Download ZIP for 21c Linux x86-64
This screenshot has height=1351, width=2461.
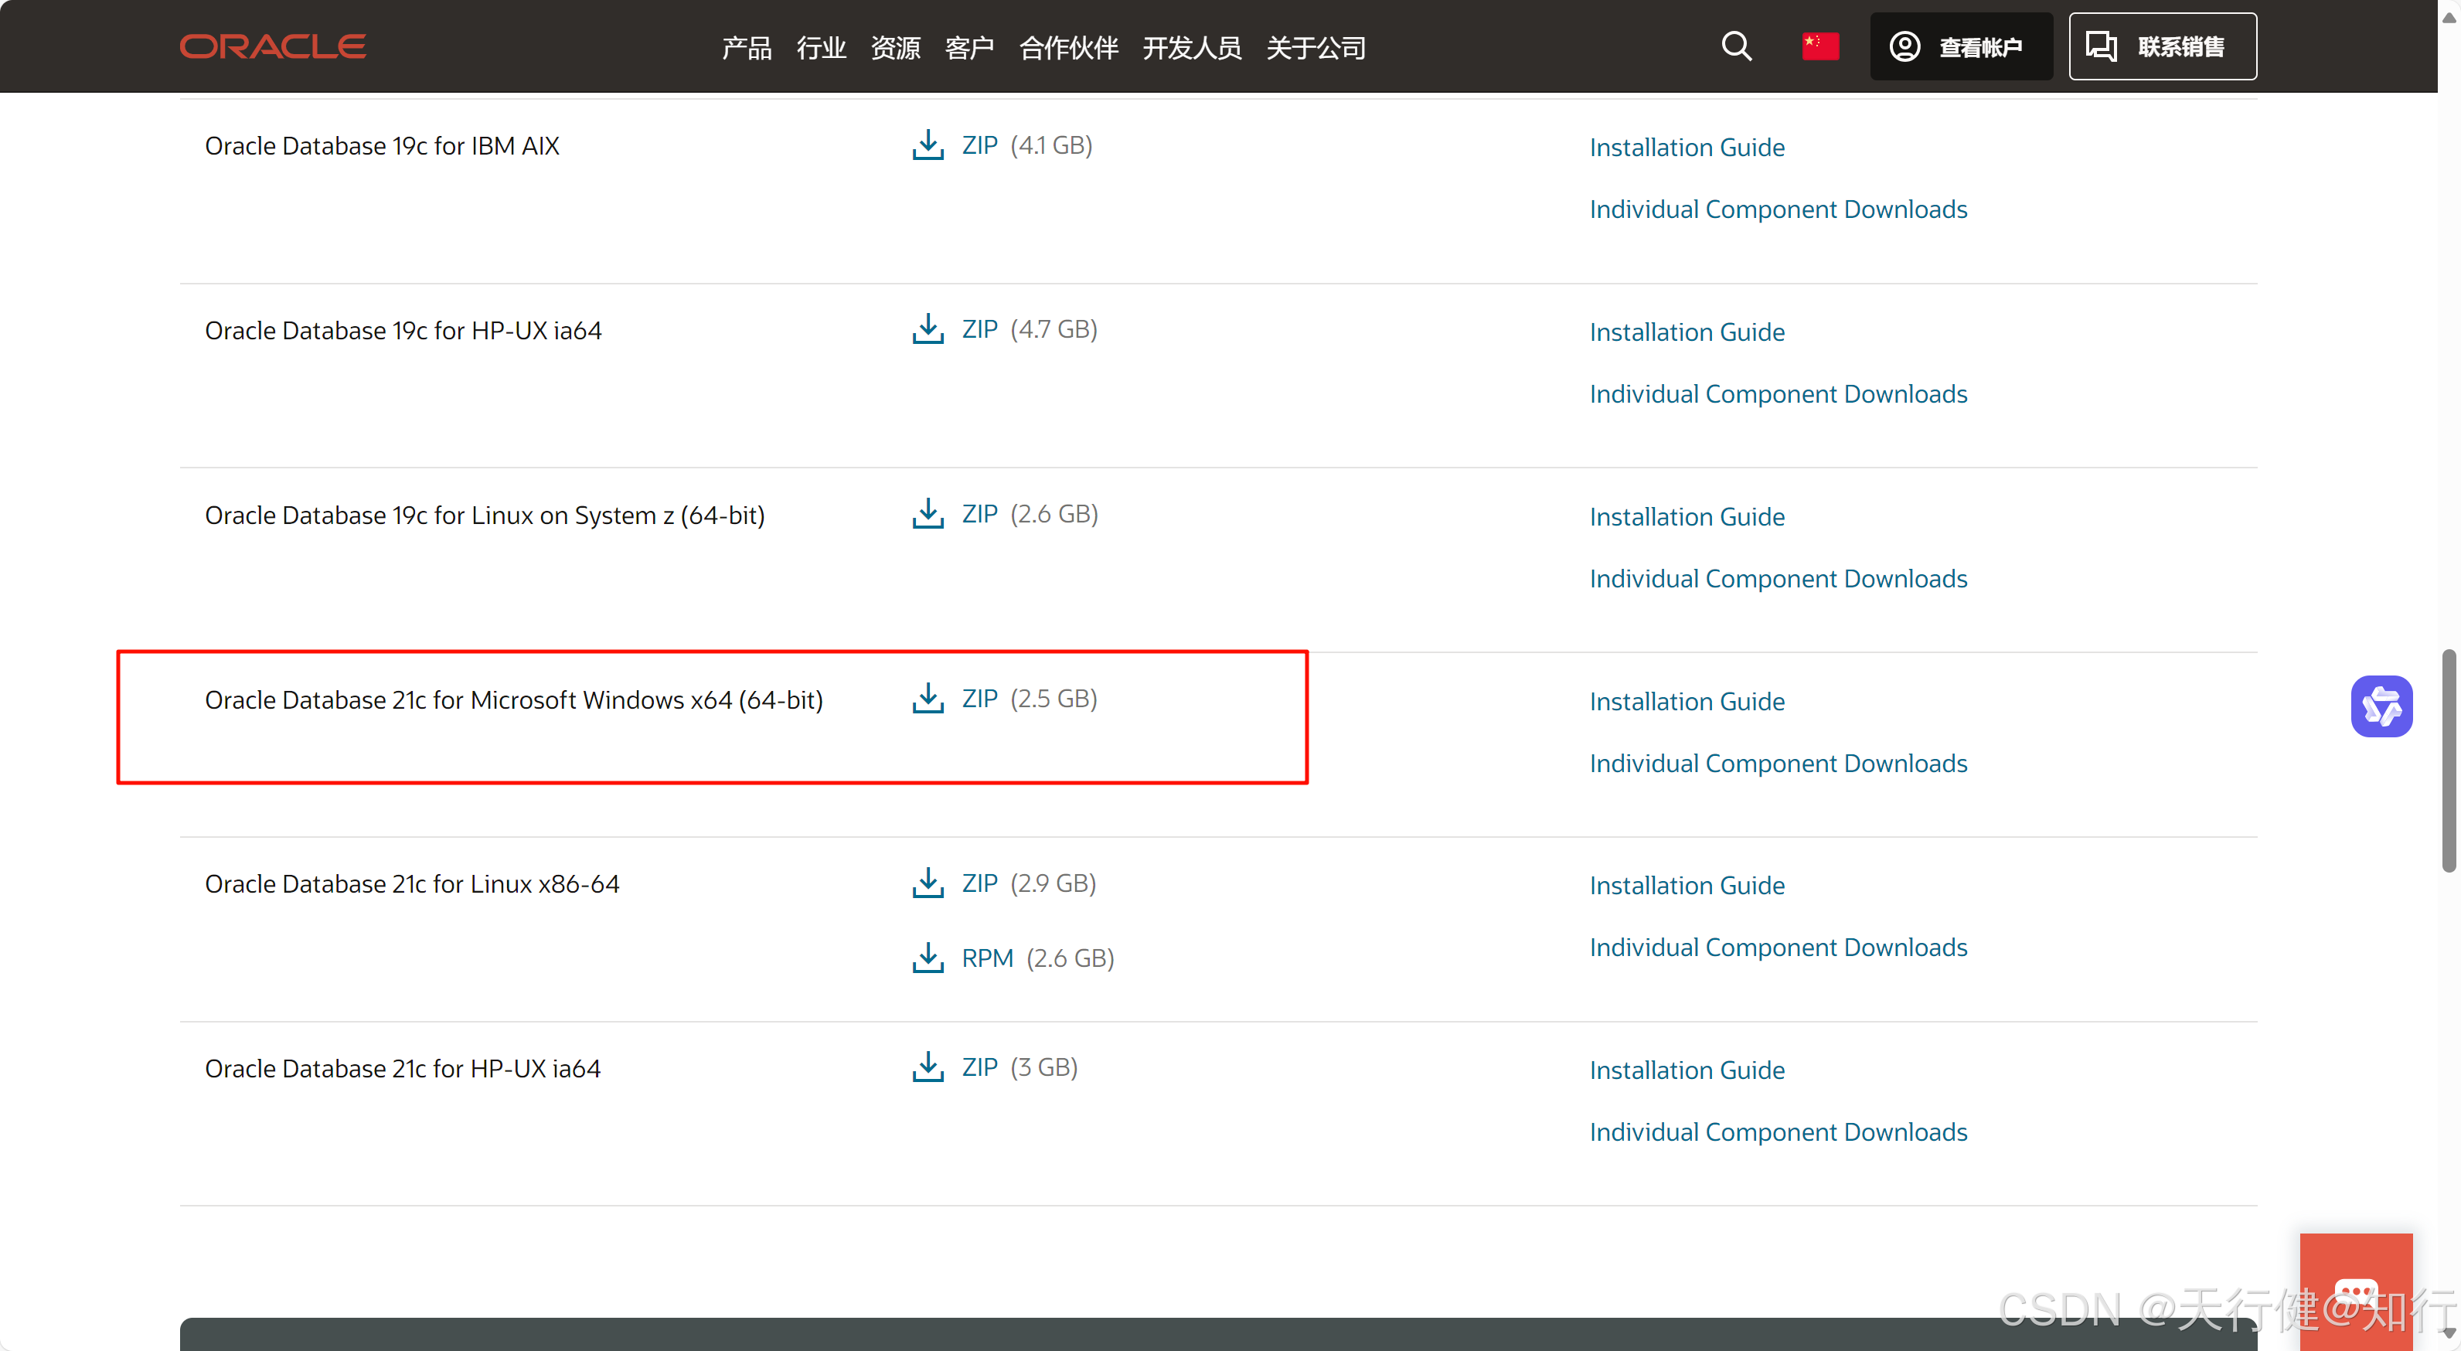coord(979,883)
